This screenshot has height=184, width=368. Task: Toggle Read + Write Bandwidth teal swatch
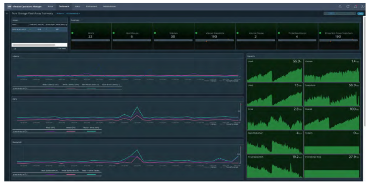click(x=91, y=175)
